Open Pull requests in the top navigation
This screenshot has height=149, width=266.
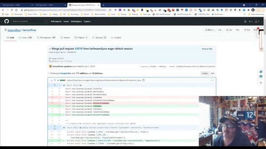click(x=56, y=22)
